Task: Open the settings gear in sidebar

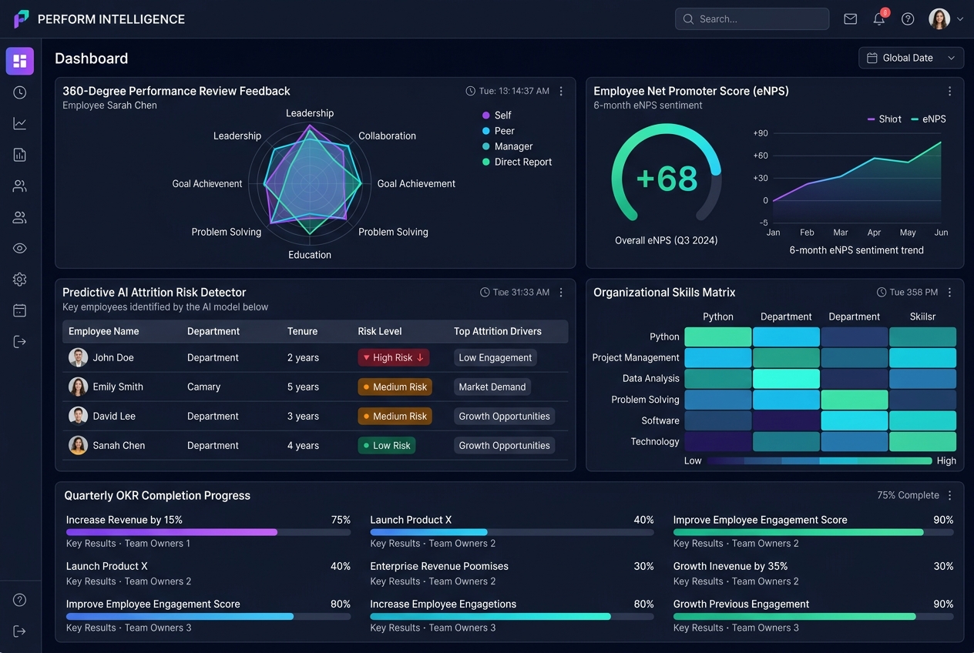Action: (x=20, y=280)
